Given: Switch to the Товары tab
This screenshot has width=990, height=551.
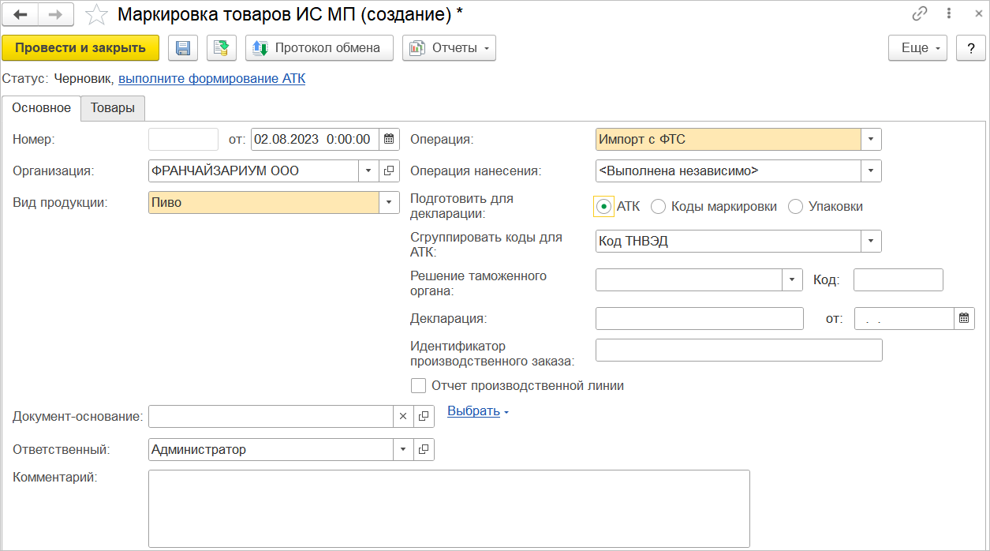Looking at the screenshot, I should point(113,108).
